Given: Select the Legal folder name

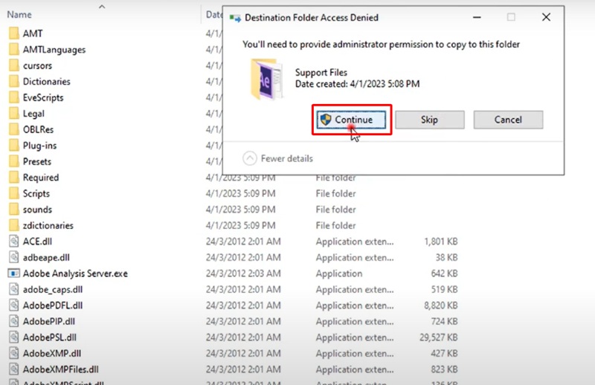Looking at the screenshot, I should pos(33,114).
